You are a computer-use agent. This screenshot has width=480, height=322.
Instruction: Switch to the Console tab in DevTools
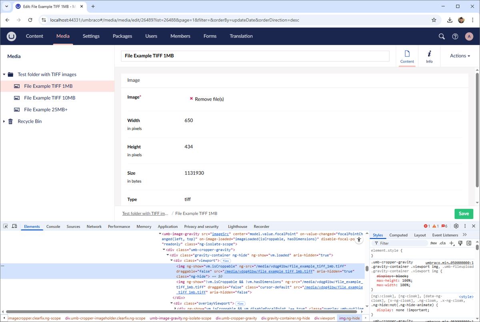pyautogui.click(x=53, y=226)
